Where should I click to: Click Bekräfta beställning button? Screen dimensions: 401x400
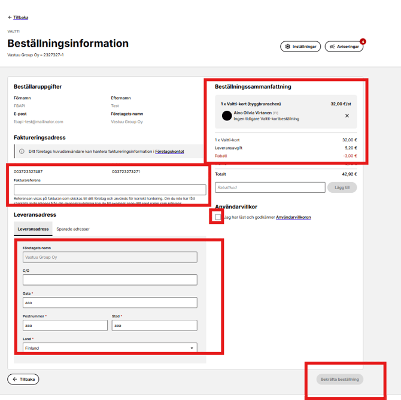pyautogui.click(x=340, y=379)
